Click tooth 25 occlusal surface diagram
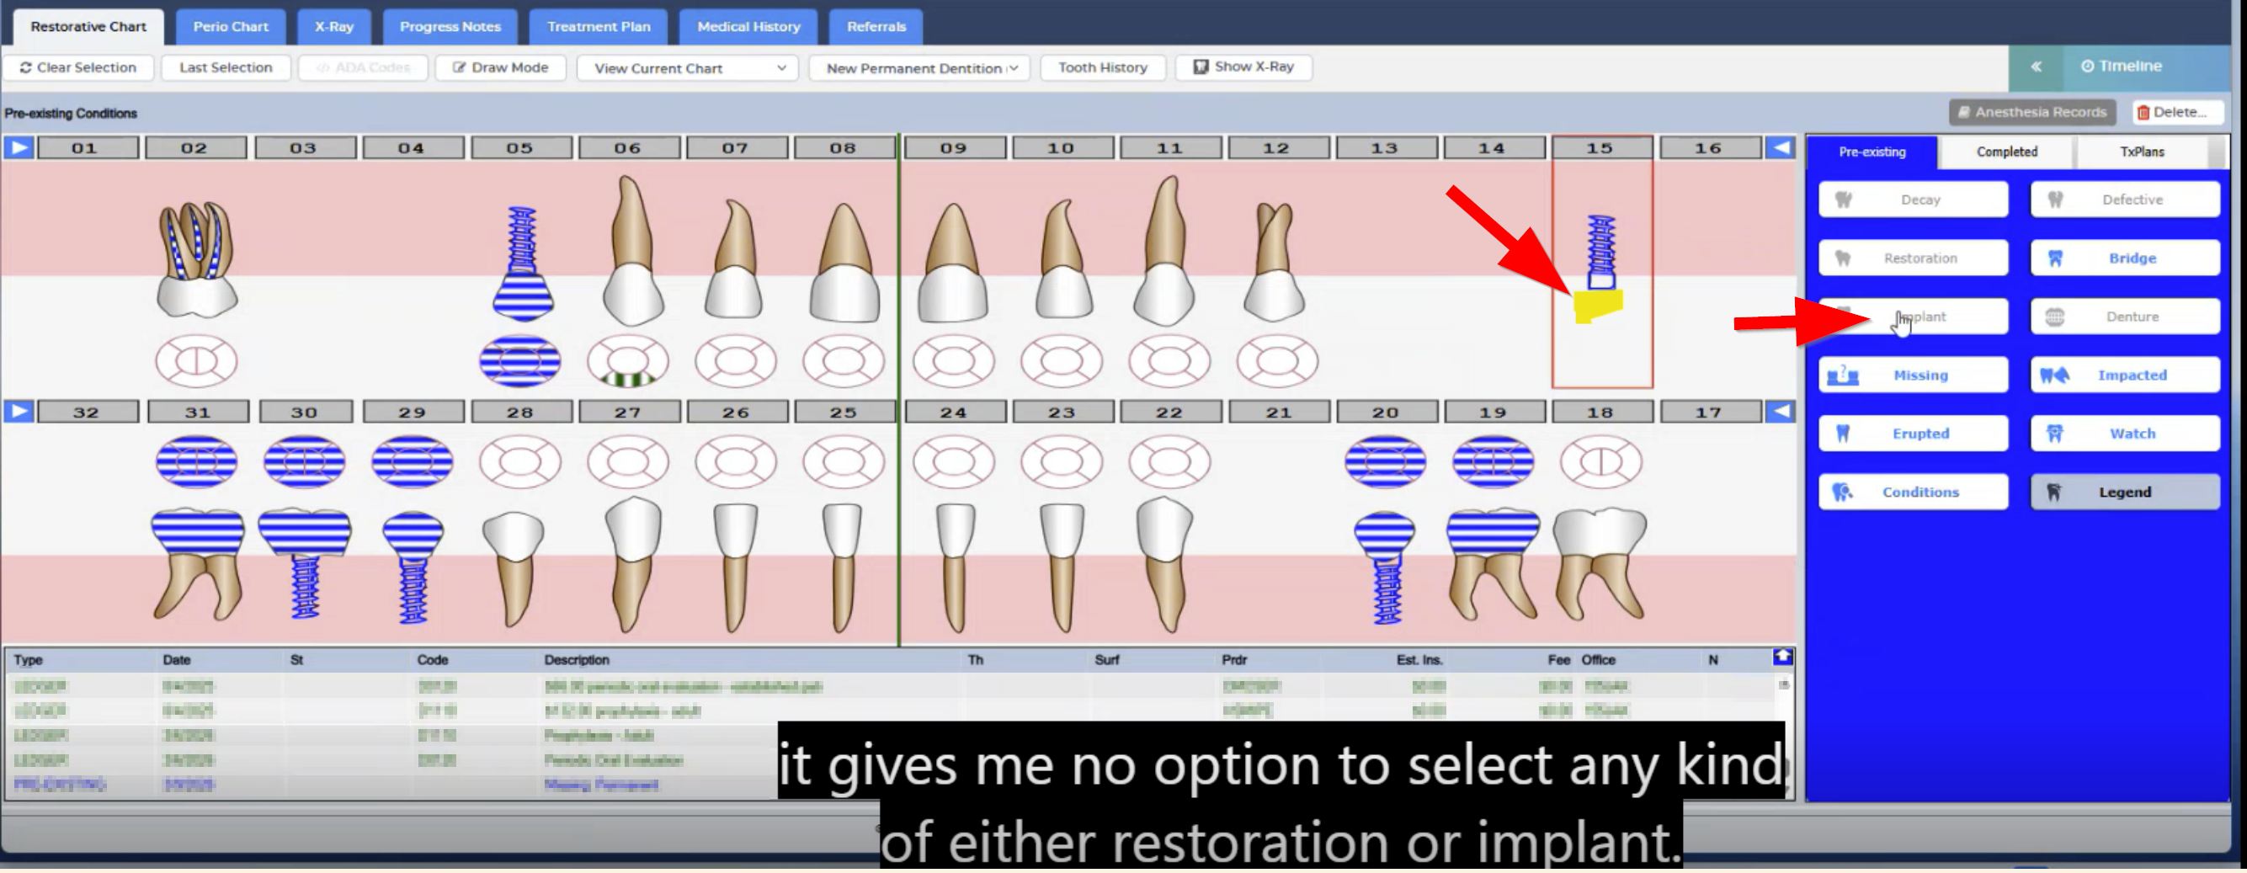Viewport: 2247px width, 873px height. [x=844, y=462]
